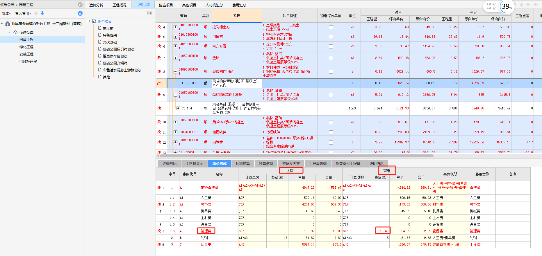Open the 反查图形工程量 bottom tab
The image size is (542, 256).
coord(348,163)
